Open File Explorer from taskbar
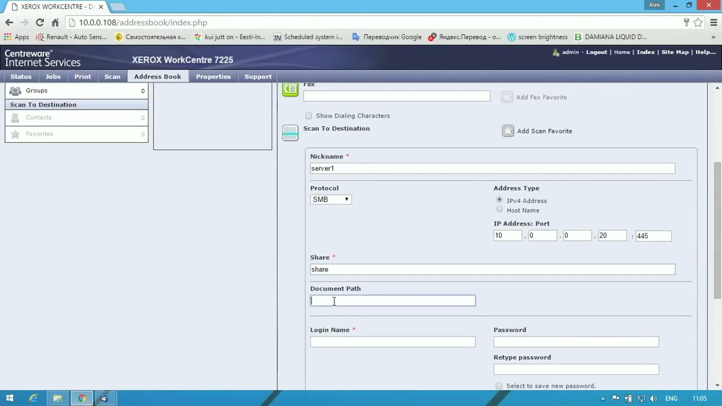 click(x=58, y=398)
